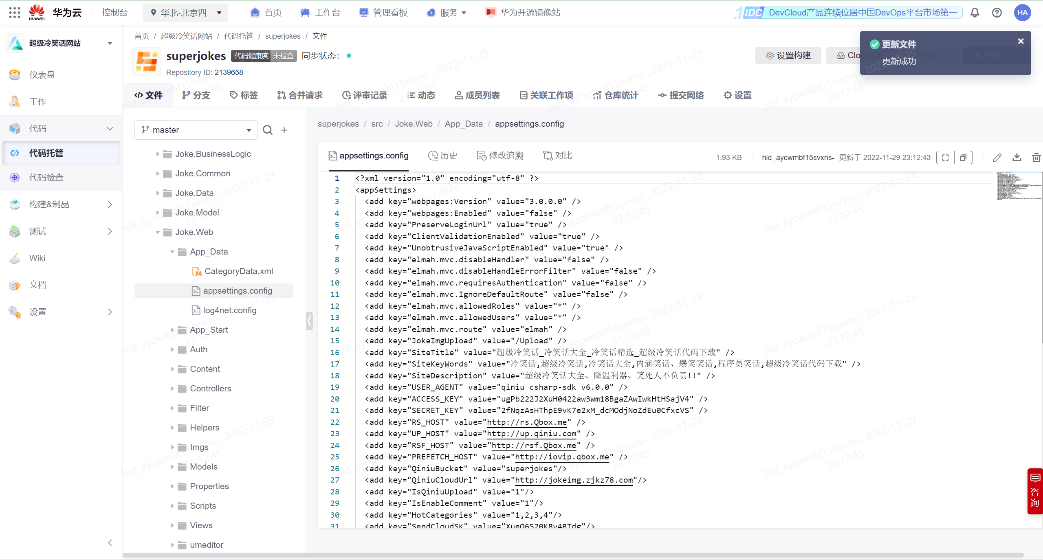Open the Review Records (评审记录) tab

point(365,95)
